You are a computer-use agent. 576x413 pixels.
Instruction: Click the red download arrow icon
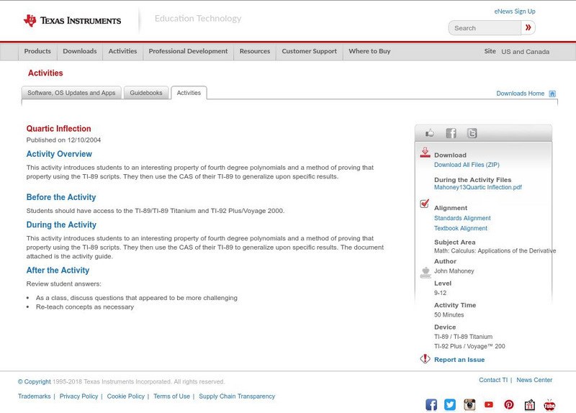click(425, 153)
